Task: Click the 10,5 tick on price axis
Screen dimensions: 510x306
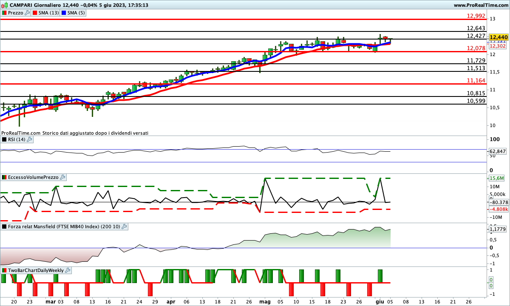Action: pyautogui.click(x=495, y=108)
